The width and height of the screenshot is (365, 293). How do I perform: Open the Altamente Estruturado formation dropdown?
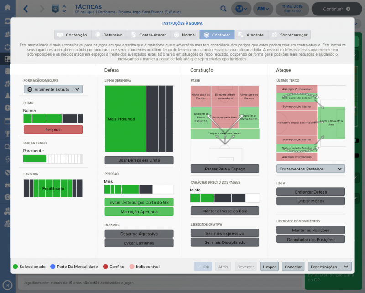53,89
